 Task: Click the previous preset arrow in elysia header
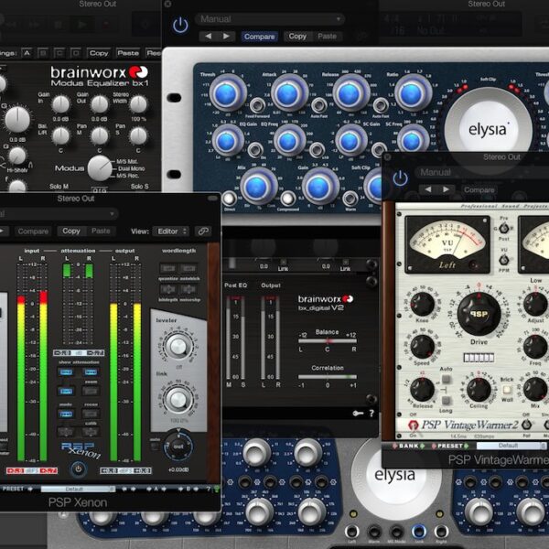[207, 37]
